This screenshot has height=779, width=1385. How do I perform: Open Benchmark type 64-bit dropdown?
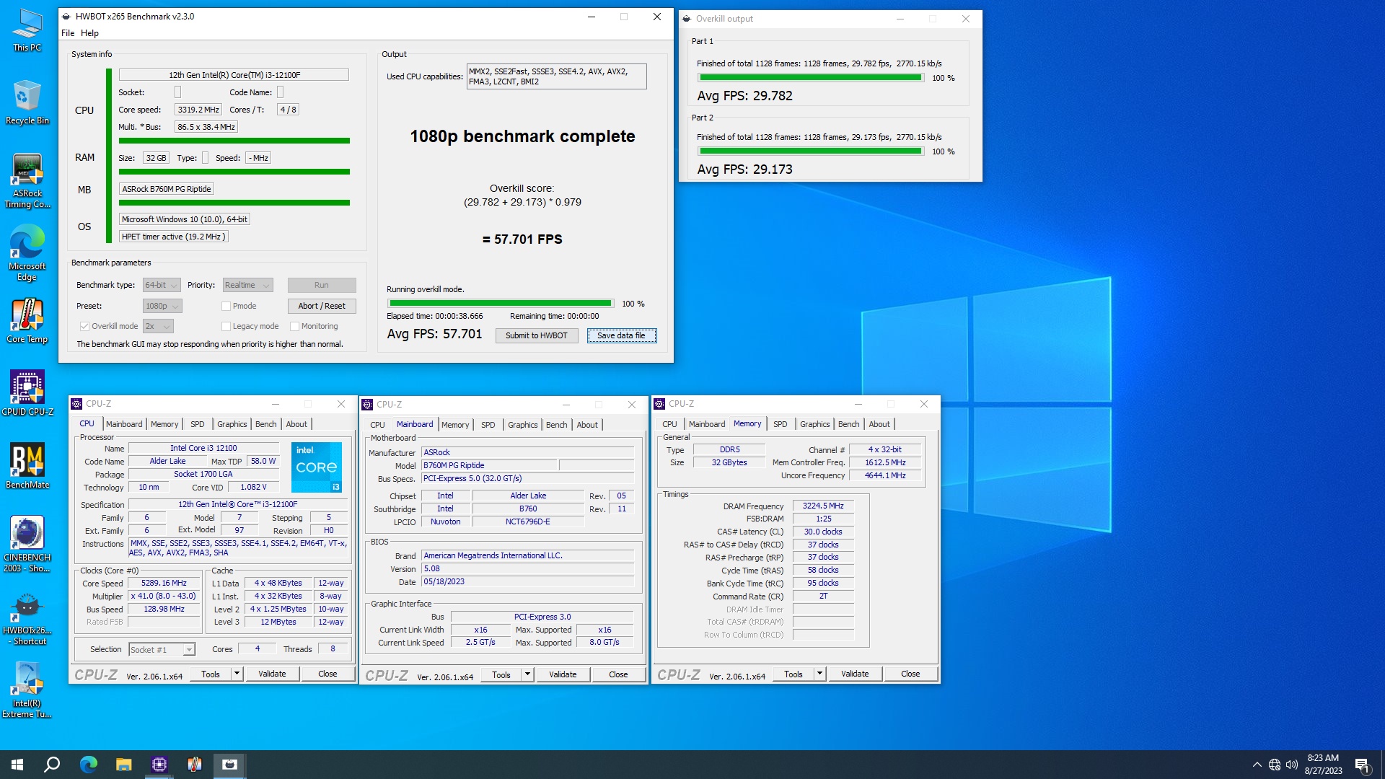tap(161, 285)
